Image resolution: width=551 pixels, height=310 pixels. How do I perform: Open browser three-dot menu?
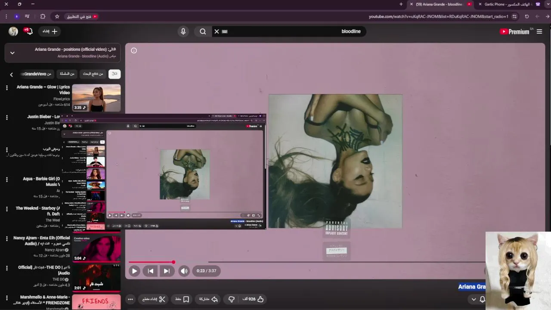6,16
